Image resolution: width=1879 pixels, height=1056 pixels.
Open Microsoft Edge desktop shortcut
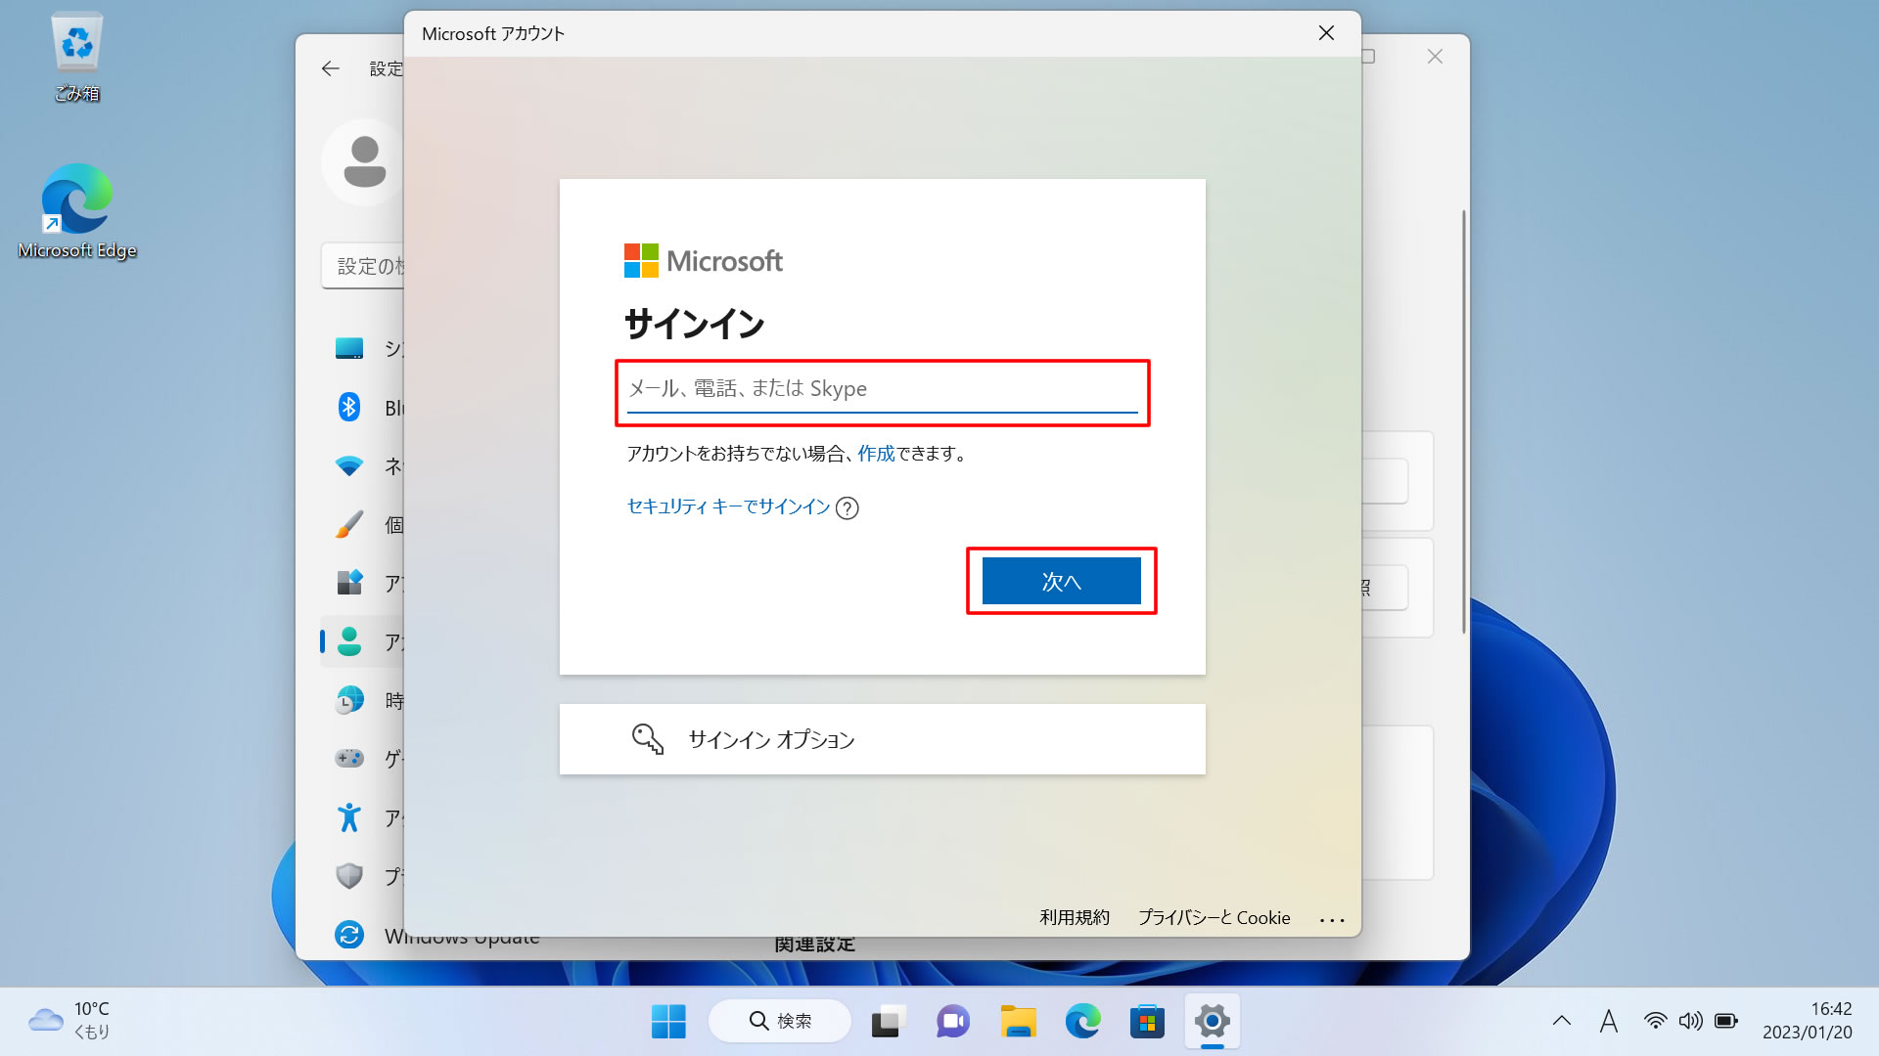[x=76, y=211]
